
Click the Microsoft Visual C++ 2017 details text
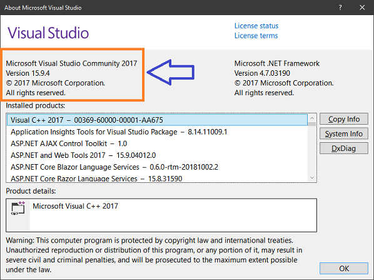click(x=76, y=206)
